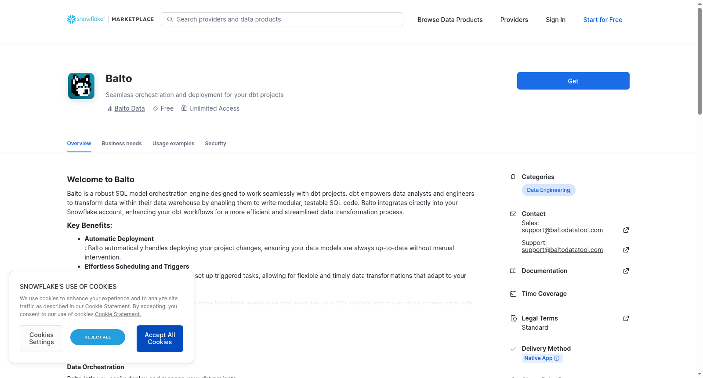Viewport: 703px width, 378px height.
Task: Click the Data Orchestration heading
Action: pos(95,367)
